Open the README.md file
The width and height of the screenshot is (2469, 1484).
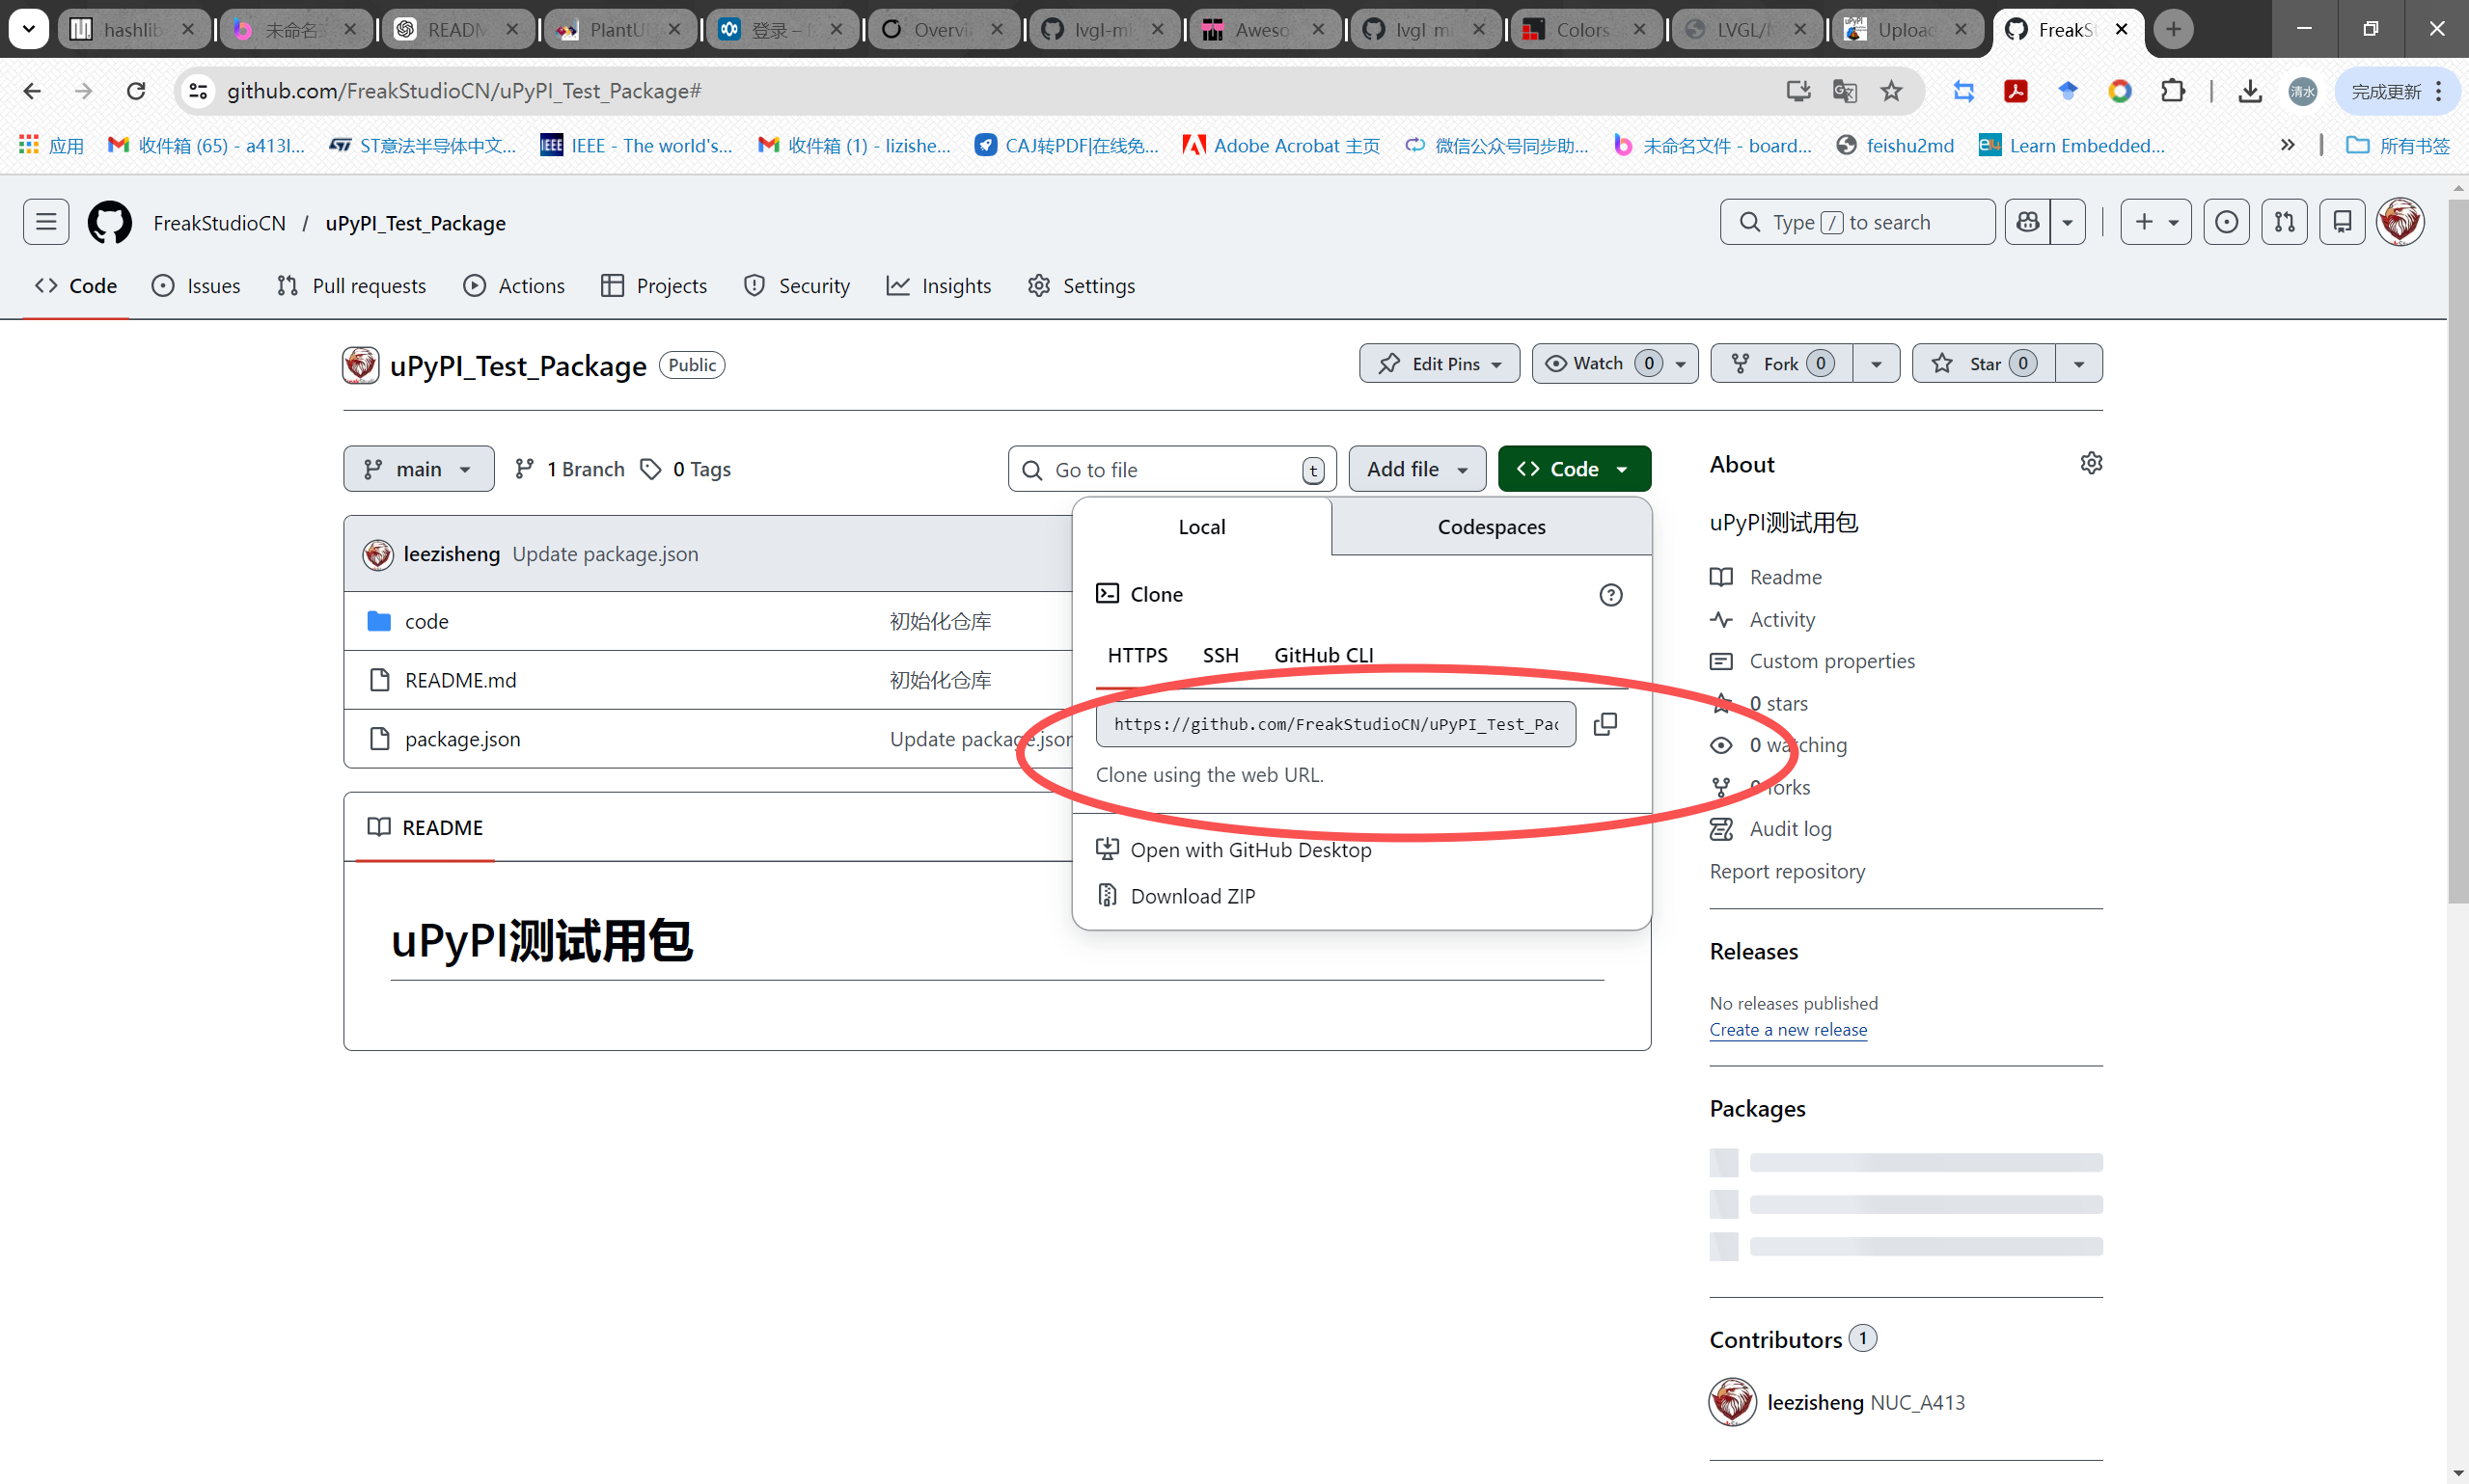coord(461,681)
